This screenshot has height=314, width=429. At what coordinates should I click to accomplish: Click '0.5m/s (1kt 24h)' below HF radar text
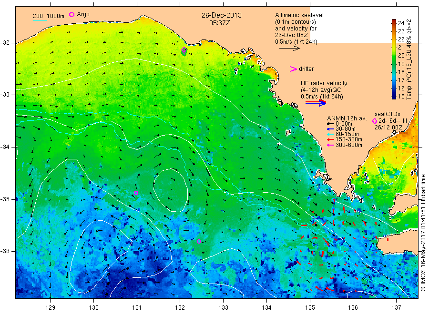322,97
